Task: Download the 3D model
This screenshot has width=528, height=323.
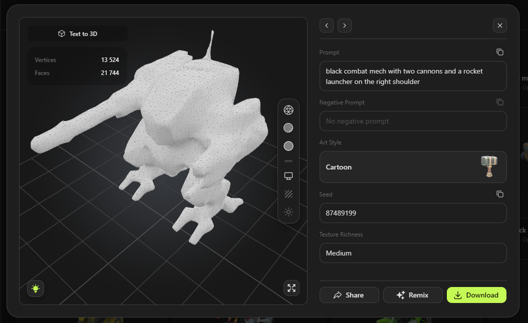Action: [476, 295]
